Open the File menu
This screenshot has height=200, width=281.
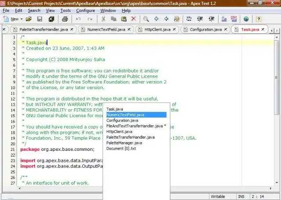pyautogui.click(x=6, y=11)
